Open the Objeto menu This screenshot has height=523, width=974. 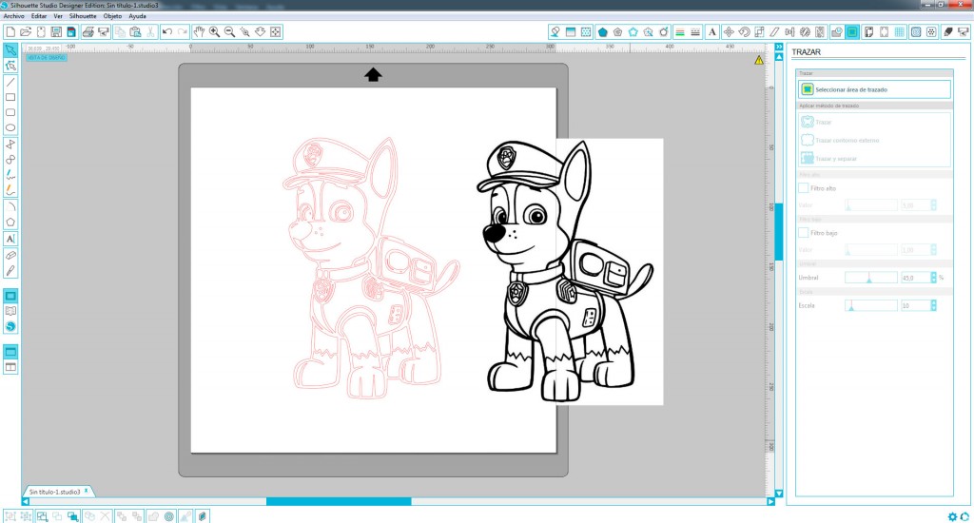112,16
